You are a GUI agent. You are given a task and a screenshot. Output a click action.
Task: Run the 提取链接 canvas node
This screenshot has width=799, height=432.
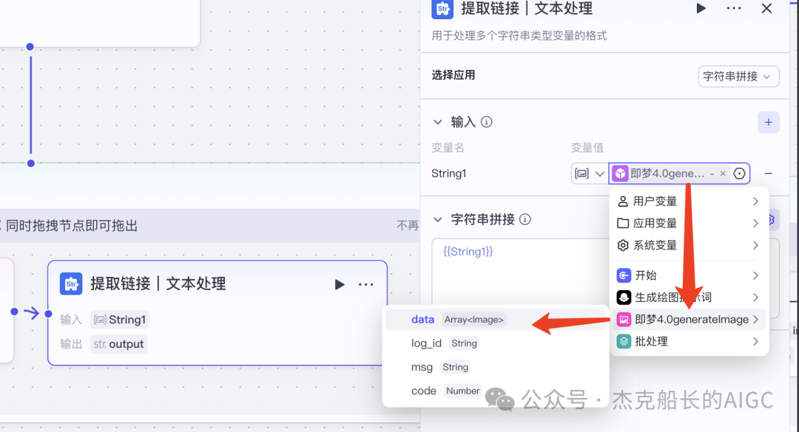coord(340,284)
